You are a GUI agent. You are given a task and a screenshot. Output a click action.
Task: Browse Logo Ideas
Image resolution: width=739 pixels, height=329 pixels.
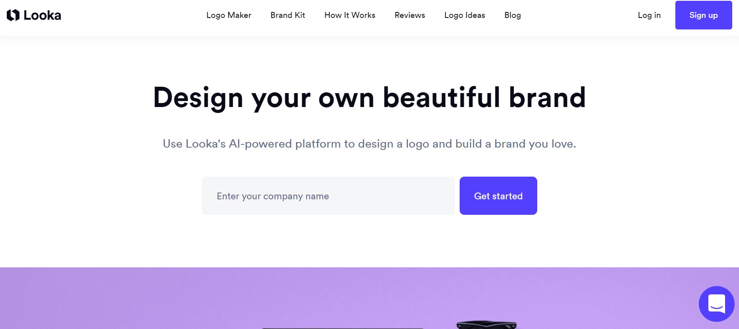[x=465, y=15]
